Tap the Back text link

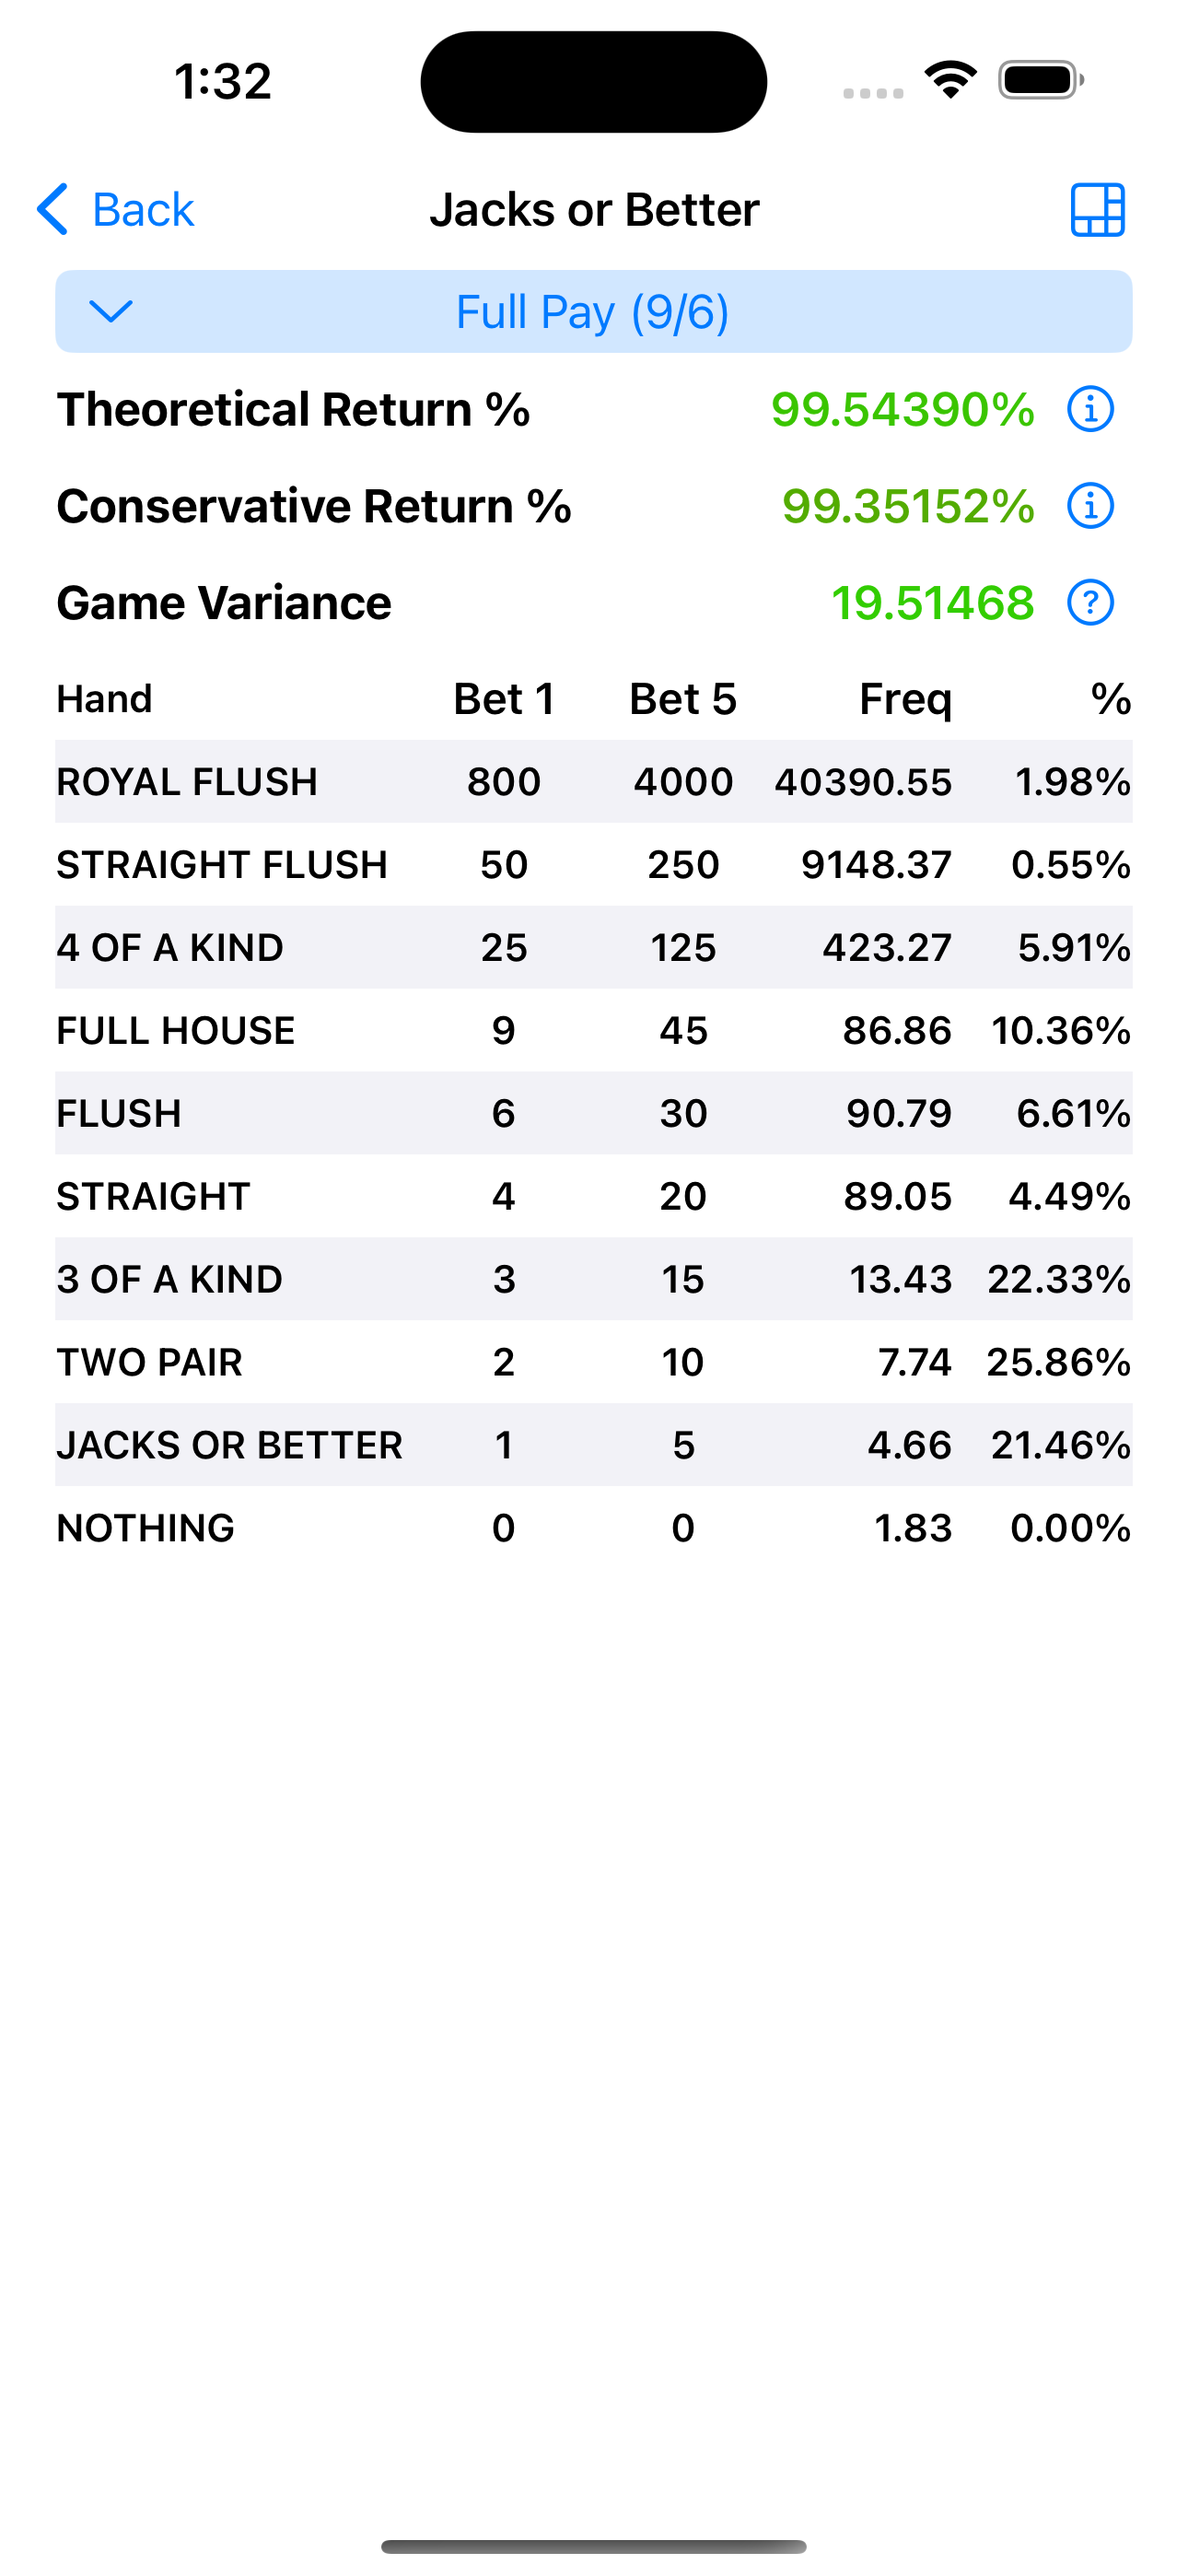tap(143, 210)
